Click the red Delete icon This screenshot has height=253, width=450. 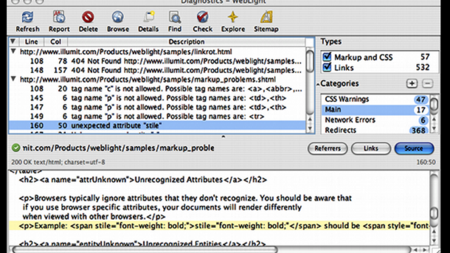pos(88,18)
